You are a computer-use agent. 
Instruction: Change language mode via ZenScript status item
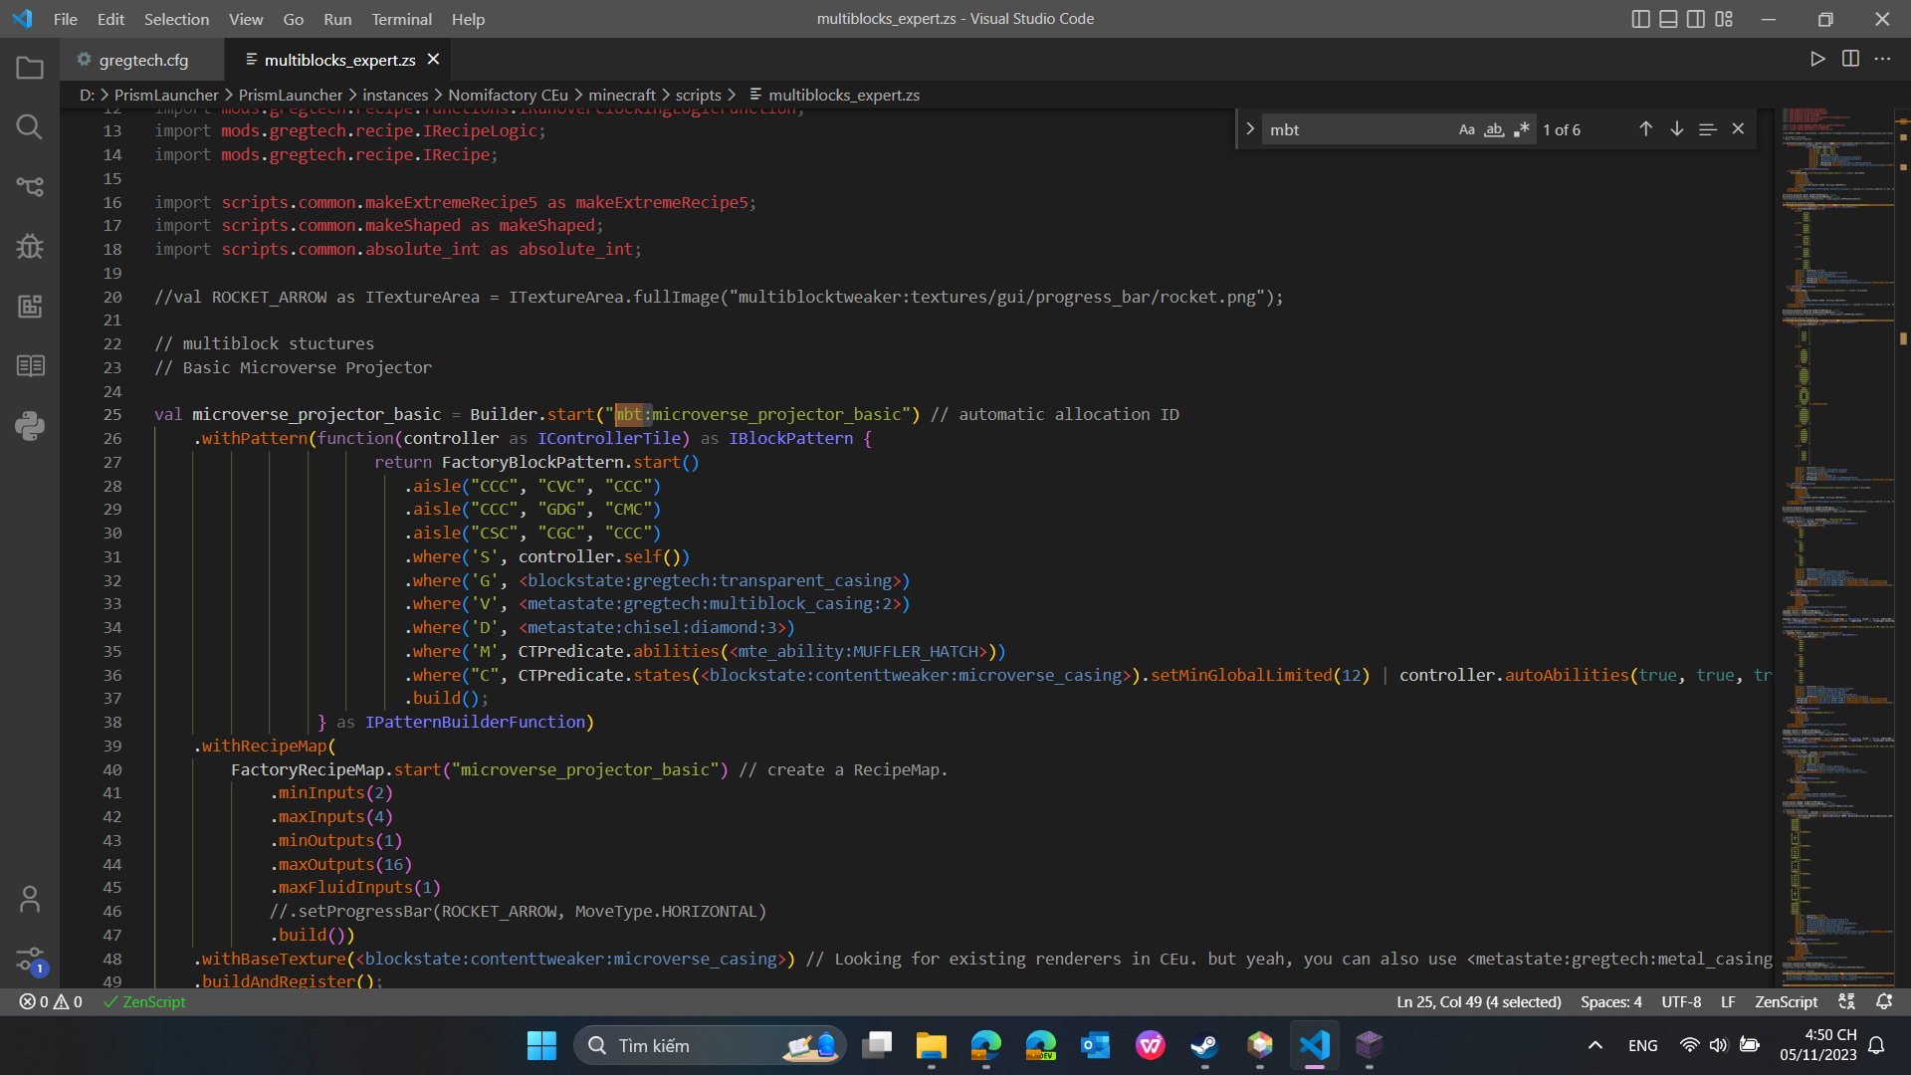pos(1785,1001)
